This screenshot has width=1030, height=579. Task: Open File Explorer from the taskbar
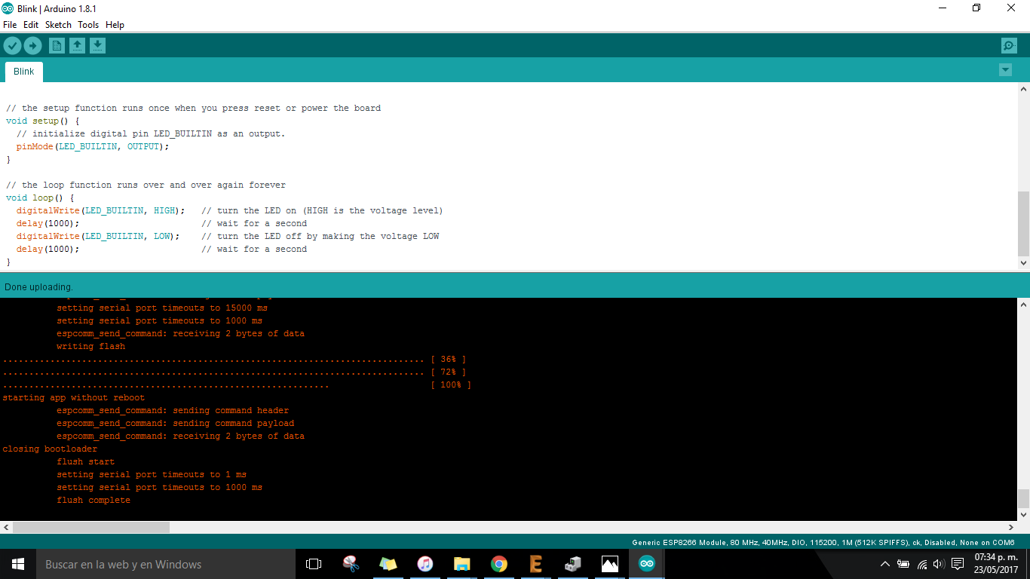(x=461, y=564)
